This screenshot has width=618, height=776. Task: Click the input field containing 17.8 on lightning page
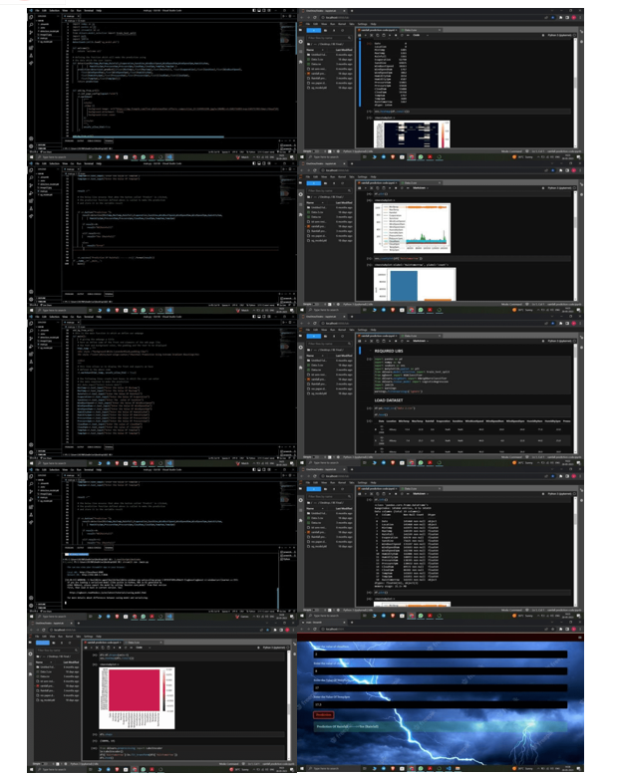point(441,704)
